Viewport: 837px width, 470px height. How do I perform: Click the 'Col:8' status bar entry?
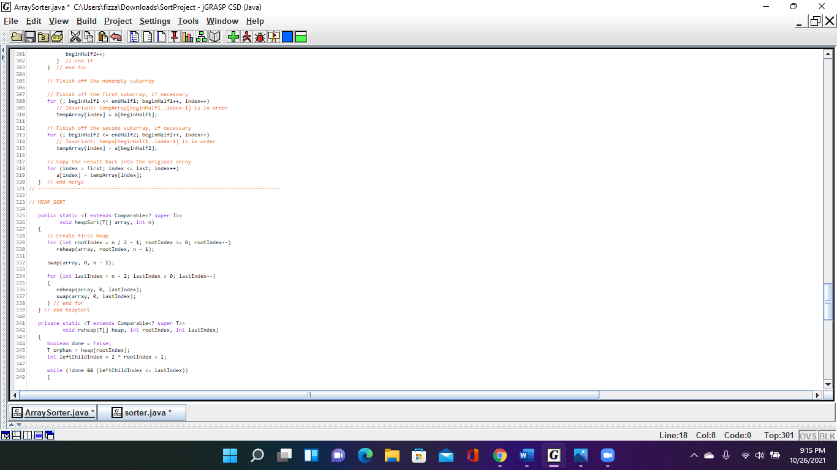706,436
